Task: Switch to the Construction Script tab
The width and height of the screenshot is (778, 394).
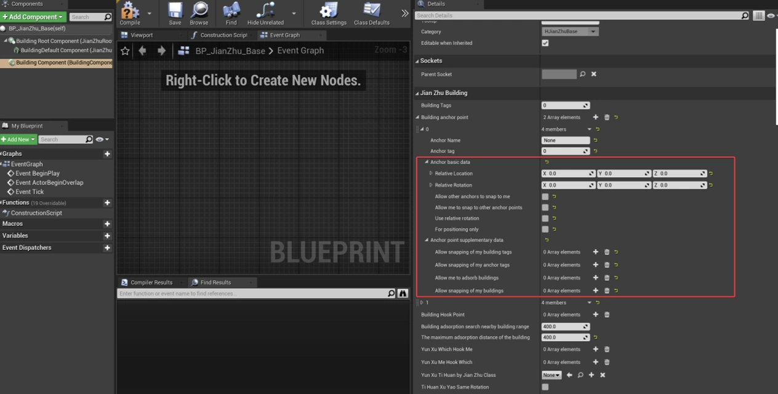Action: (219, 35)
